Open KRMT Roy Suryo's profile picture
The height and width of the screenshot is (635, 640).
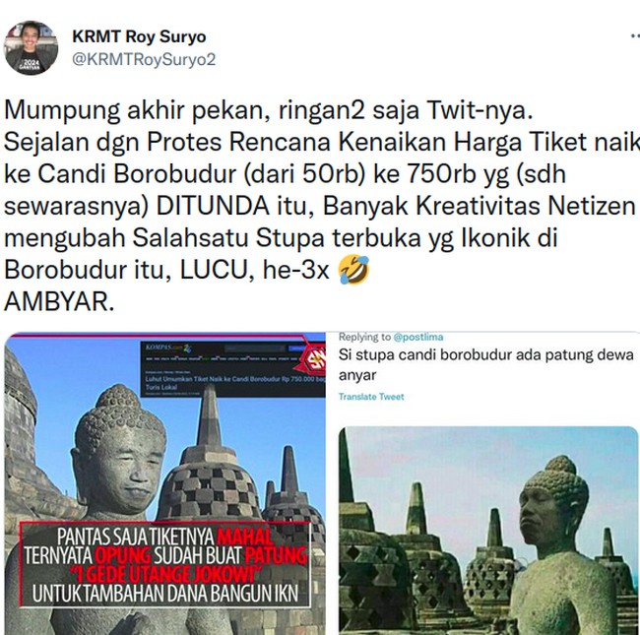pos(32,47)
